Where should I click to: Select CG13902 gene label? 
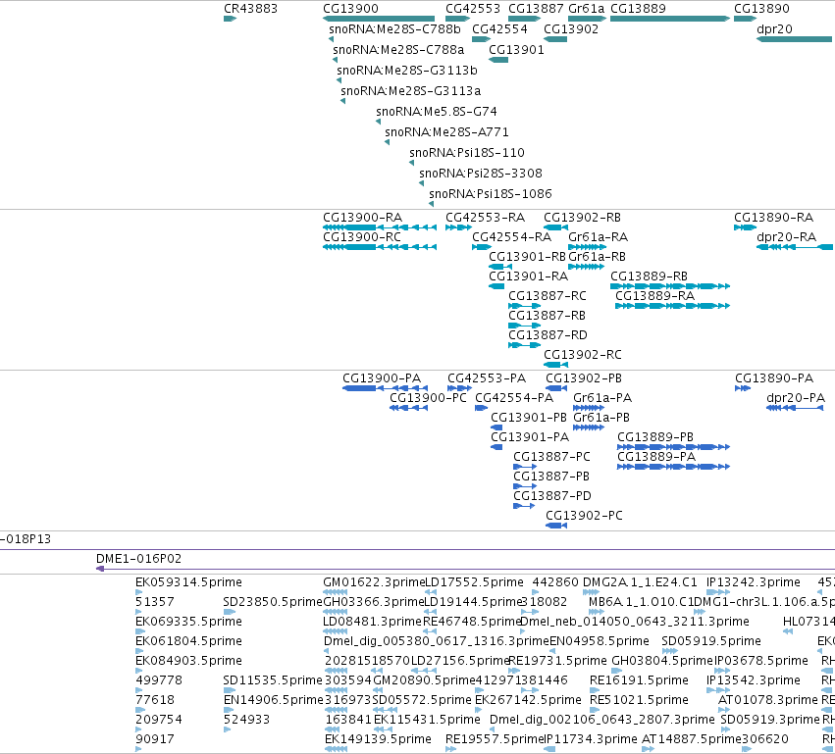[x=571, y=28]
